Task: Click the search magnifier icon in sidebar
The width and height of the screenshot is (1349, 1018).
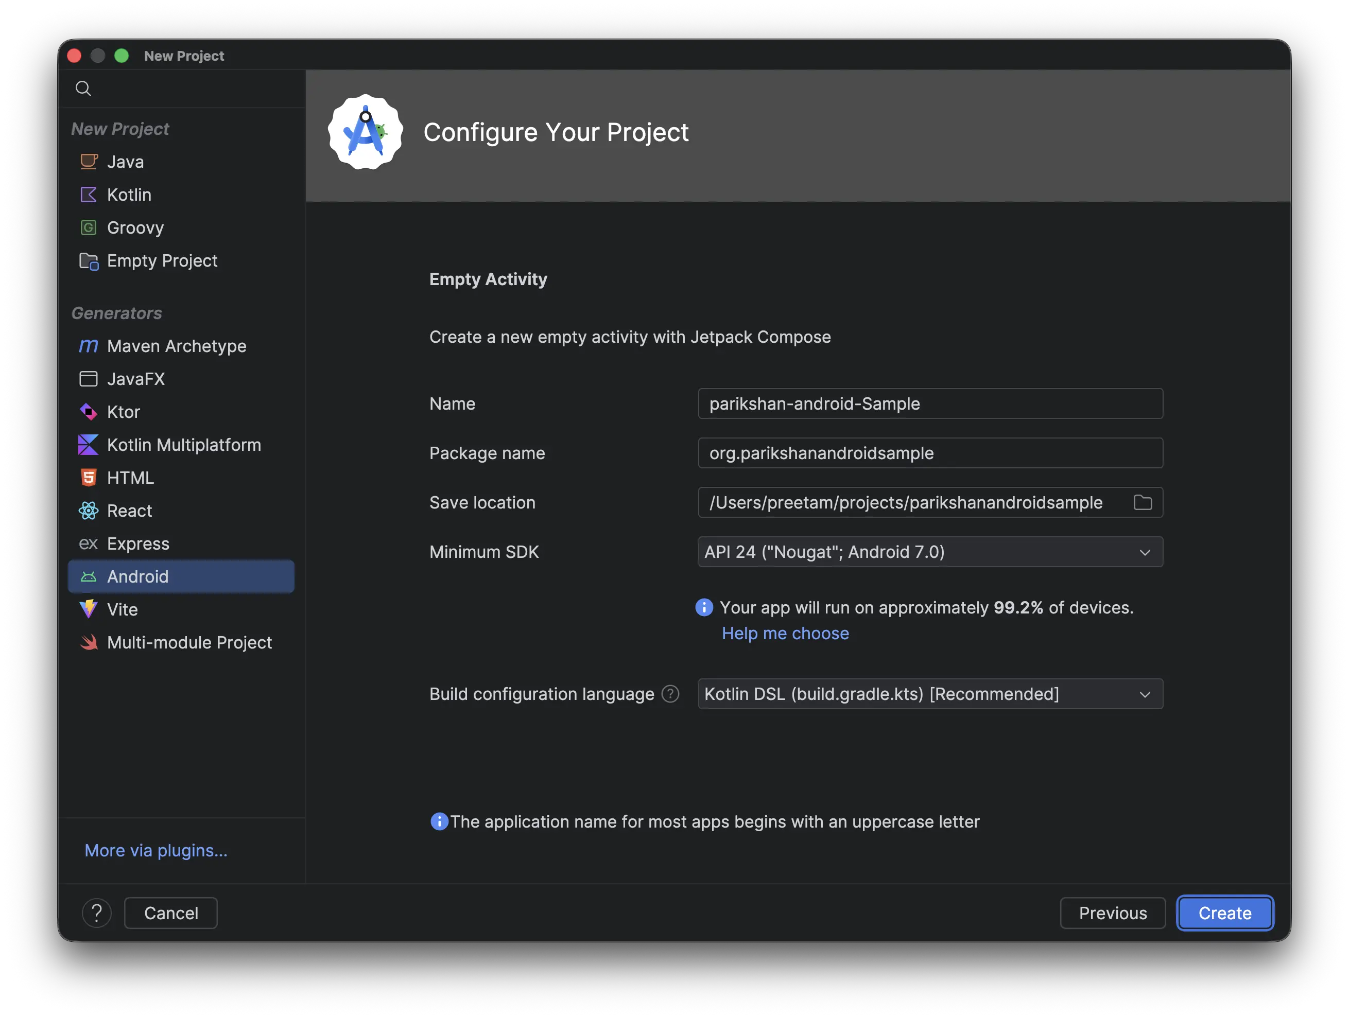Action: 83,89
